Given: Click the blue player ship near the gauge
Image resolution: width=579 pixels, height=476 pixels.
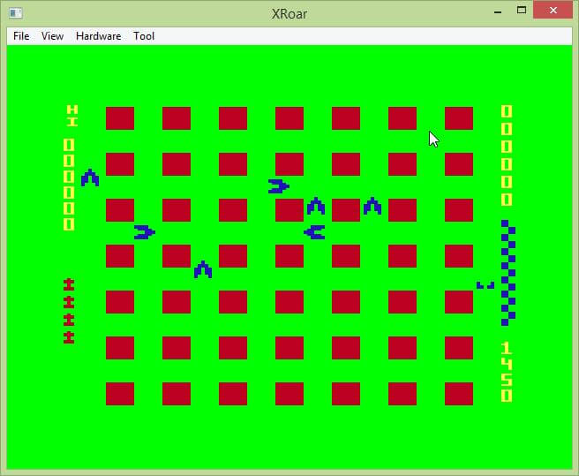Looking at the screenshot, I should pos(485,285).
